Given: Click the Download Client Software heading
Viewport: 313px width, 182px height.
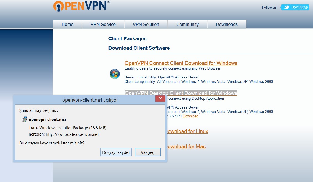Looking at the screenshot, I should pos(139,48).
